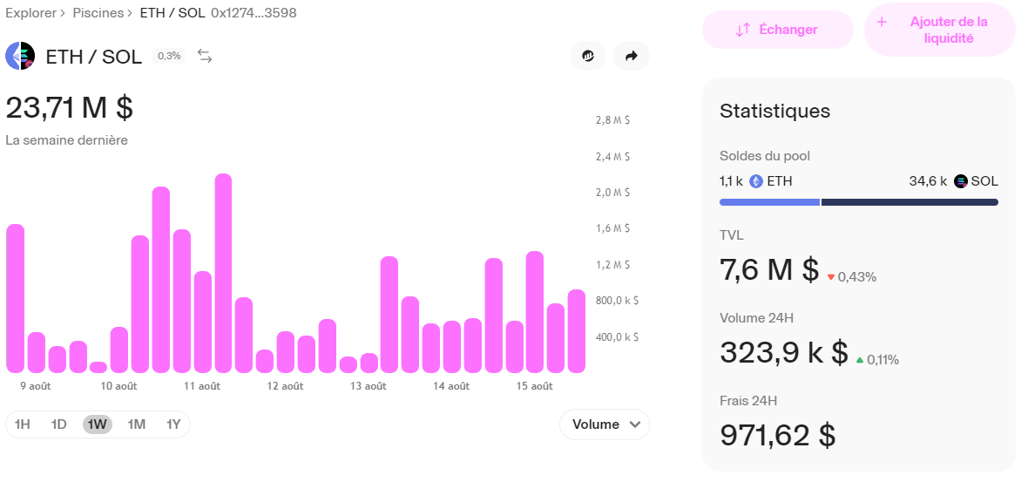Go to Explorer in the breadcrumb
The height and width of the screenshot is (482, 1028).
tap(30, 13)
